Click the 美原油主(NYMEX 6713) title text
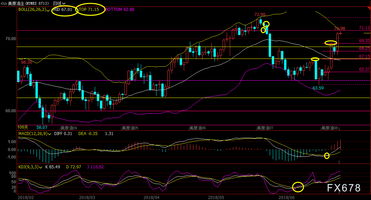 coord(28,3)
